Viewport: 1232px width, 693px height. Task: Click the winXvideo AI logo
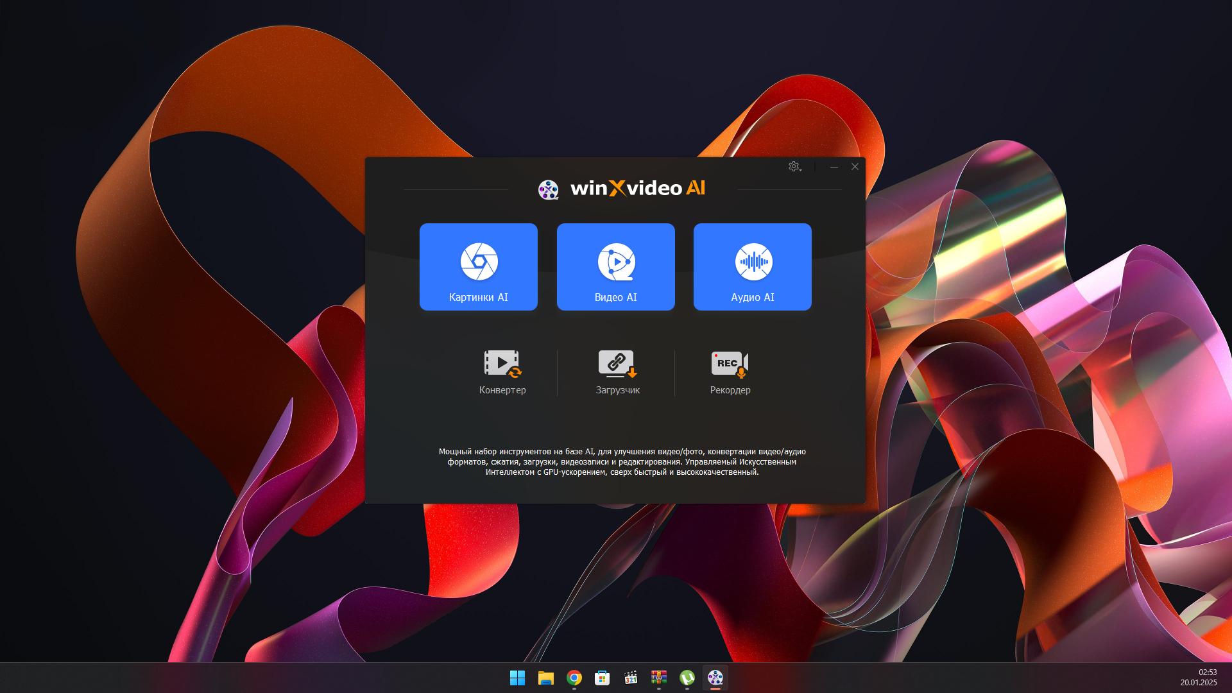(x=621, y=189)
